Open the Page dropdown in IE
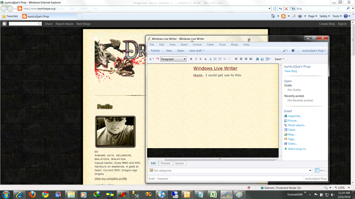The height and width of the screenshot is (199, 355). coord(312,16)
